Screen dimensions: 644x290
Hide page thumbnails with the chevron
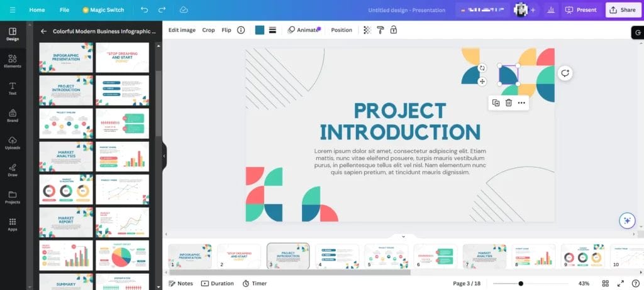[403, 236]
